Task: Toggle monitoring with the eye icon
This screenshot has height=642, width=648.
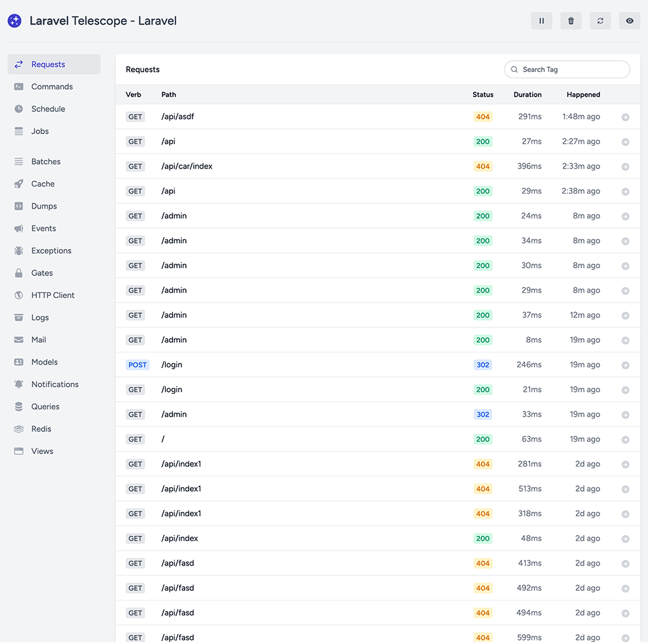Action: click(x=629, y=21)
